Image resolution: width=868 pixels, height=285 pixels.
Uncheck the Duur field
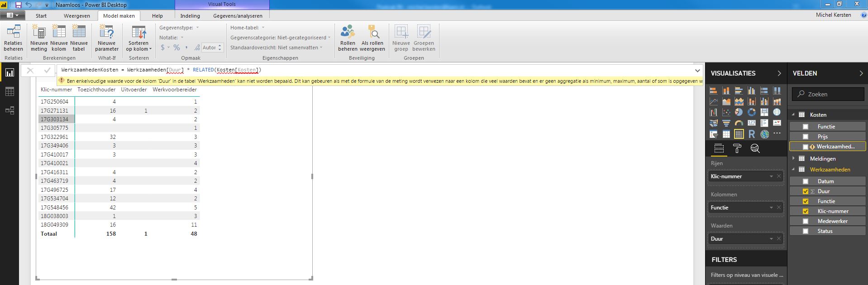(x=805, y=191)
